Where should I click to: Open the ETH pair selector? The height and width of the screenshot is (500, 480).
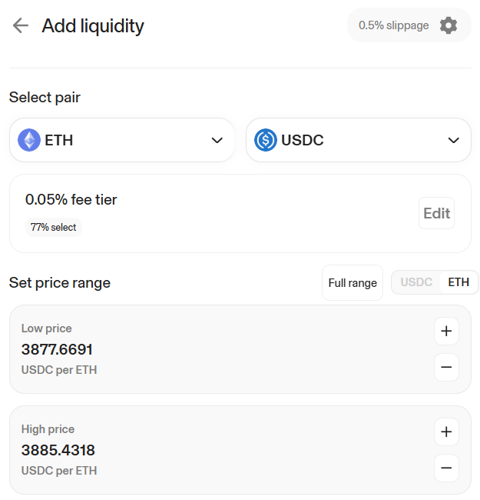122,140
